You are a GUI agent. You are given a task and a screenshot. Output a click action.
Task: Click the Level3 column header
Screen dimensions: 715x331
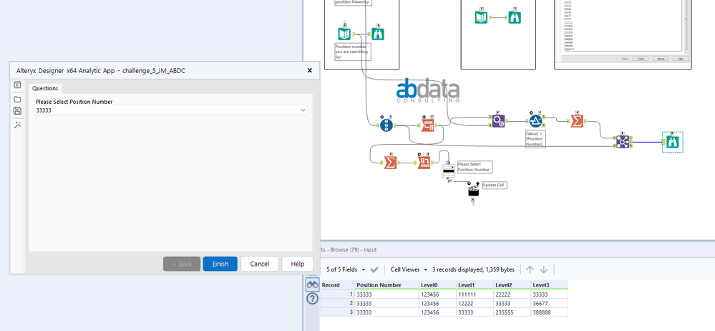click(550, 285)
